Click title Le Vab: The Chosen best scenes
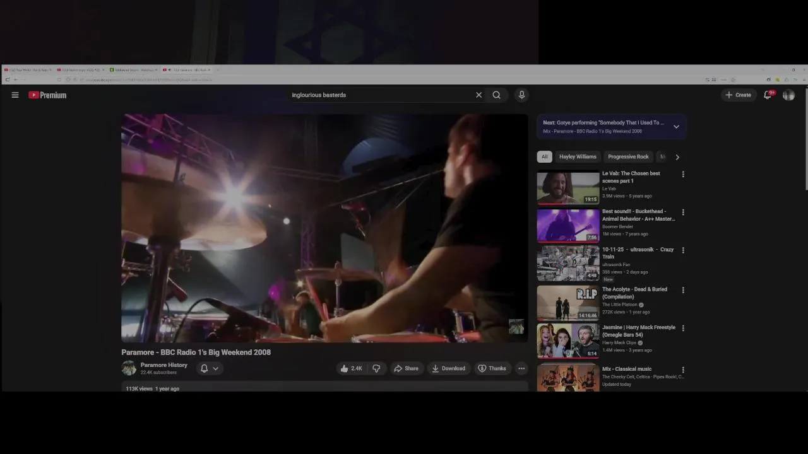The height and width of the screenshot is (454, 808). pyautogui.click(x=631, y=177)
